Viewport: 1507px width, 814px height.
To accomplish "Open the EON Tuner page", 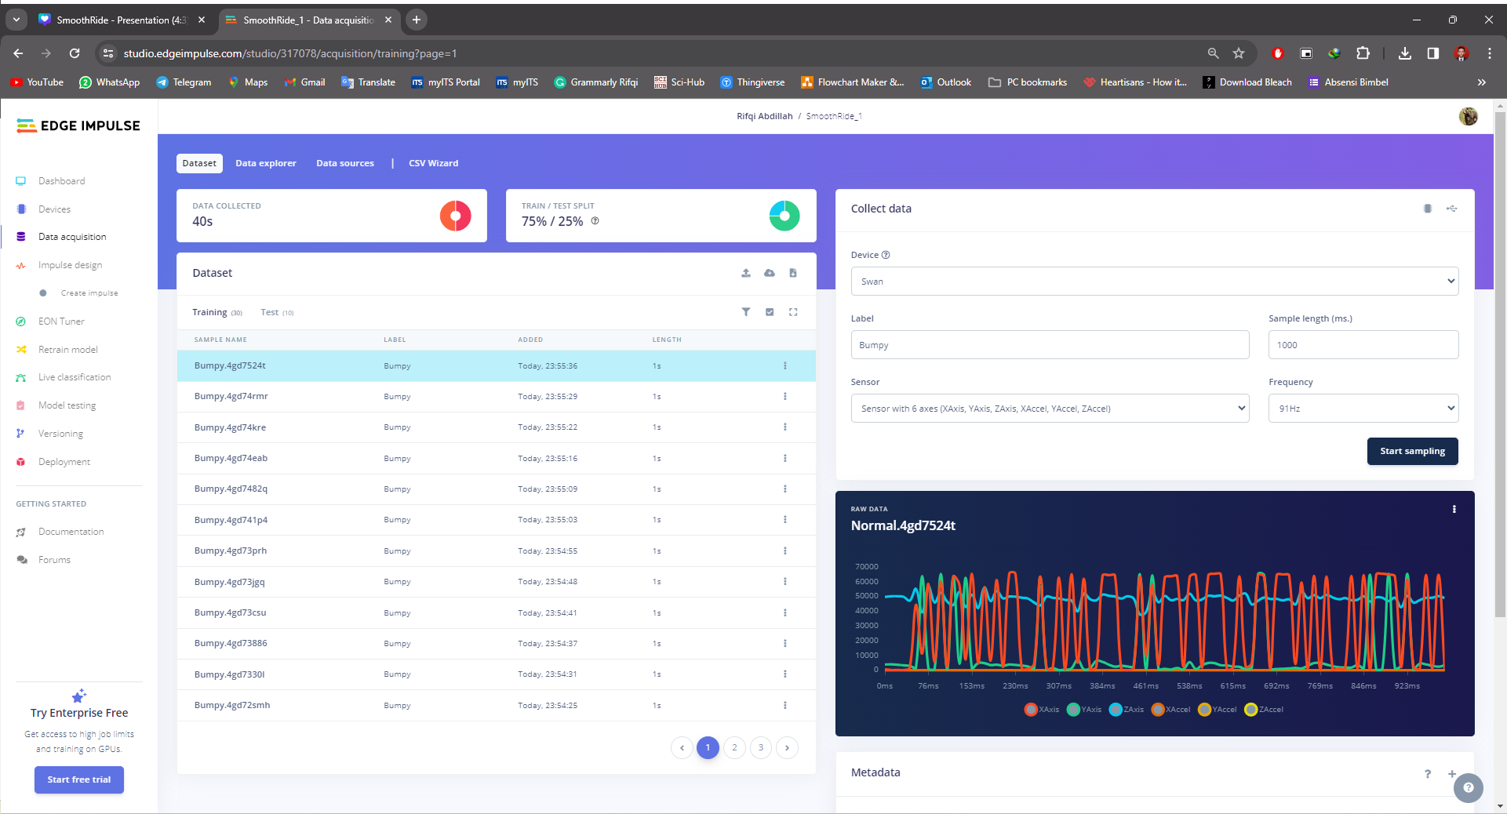I will tap(61, 322).
